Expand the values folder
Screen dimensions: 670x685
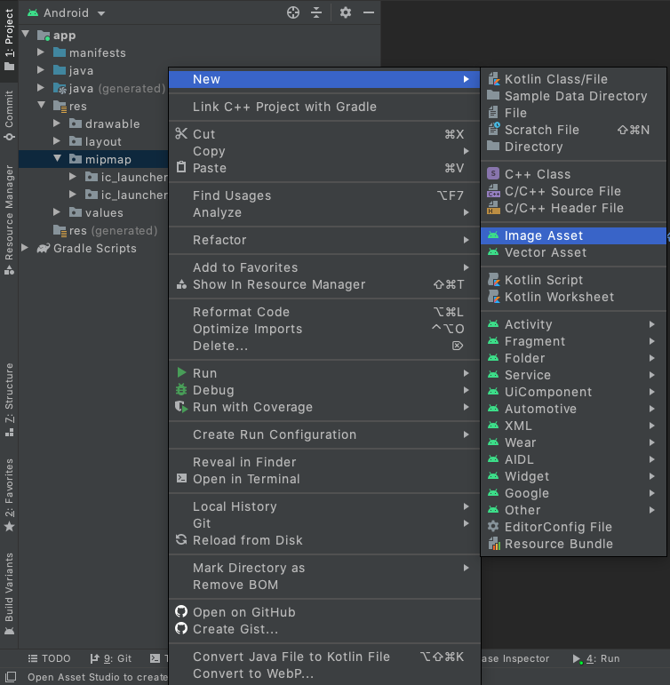pyautogui.click(x=57, y=211)
